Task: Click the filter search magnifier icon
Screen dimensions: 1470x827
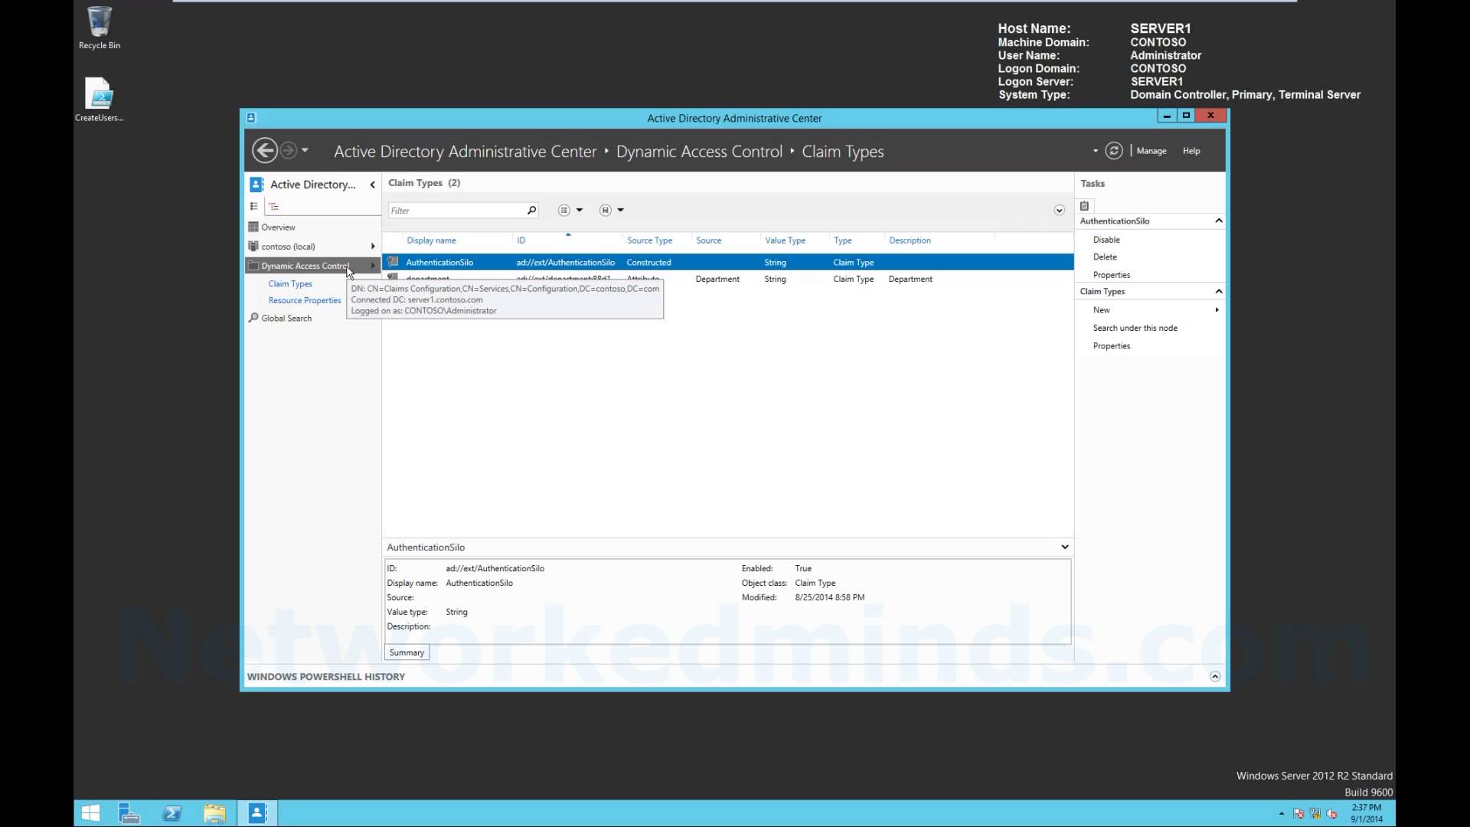Action: click(531, 211)
